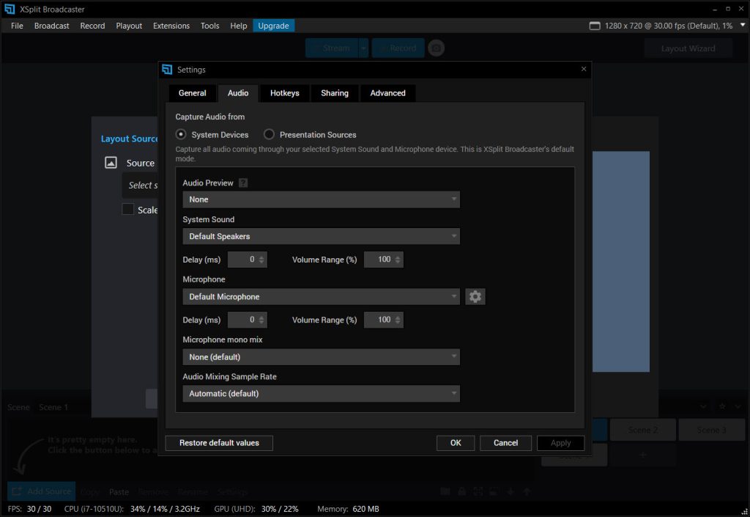
Task: Click the 'GPU (UHD): 30% / 22%' status entry
Action: click(x=256, y=509)
